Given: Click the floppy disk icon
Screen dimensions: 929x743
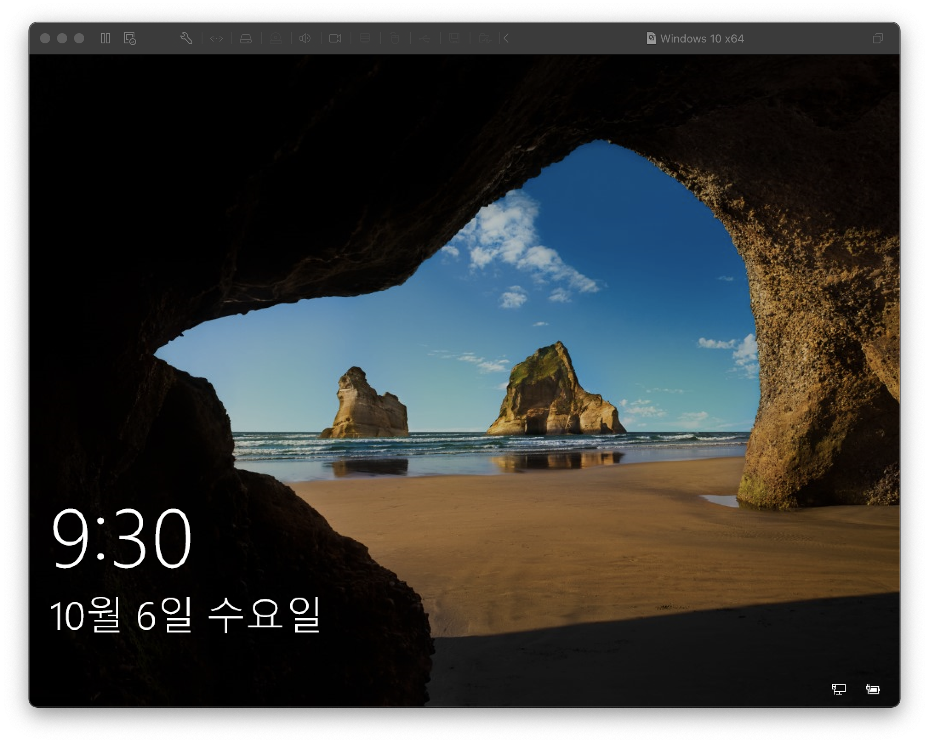Looking at the screenshot, I should pyautogui.click(x=454, y=39).
